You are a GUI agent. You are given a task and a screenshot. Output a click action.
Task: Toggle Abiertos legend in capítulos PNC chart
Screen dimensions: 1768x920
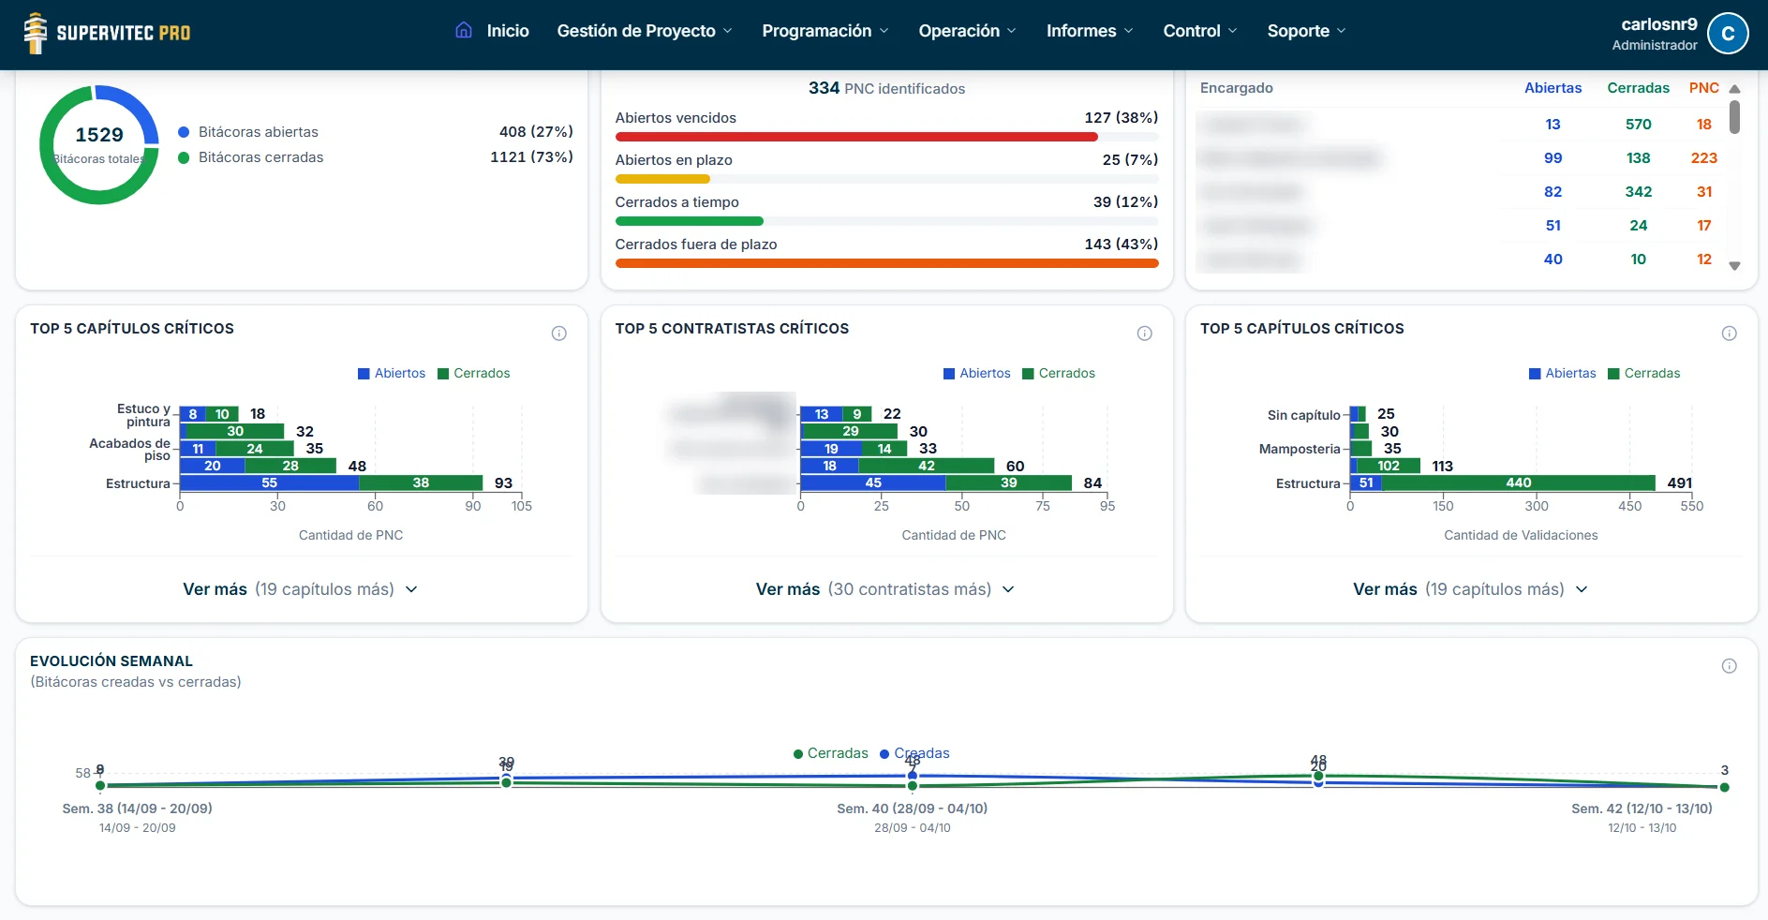click(392, 373)
